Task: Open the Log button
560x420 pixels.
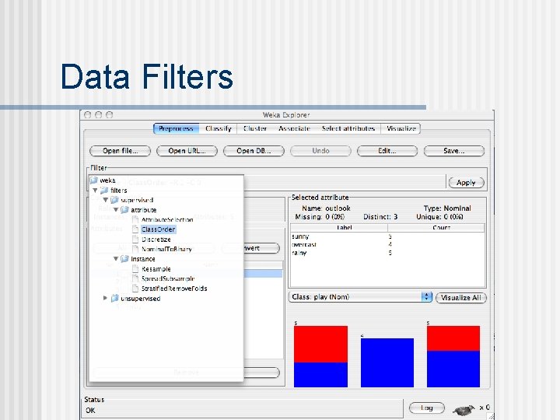Action: (x=427, y=408)
